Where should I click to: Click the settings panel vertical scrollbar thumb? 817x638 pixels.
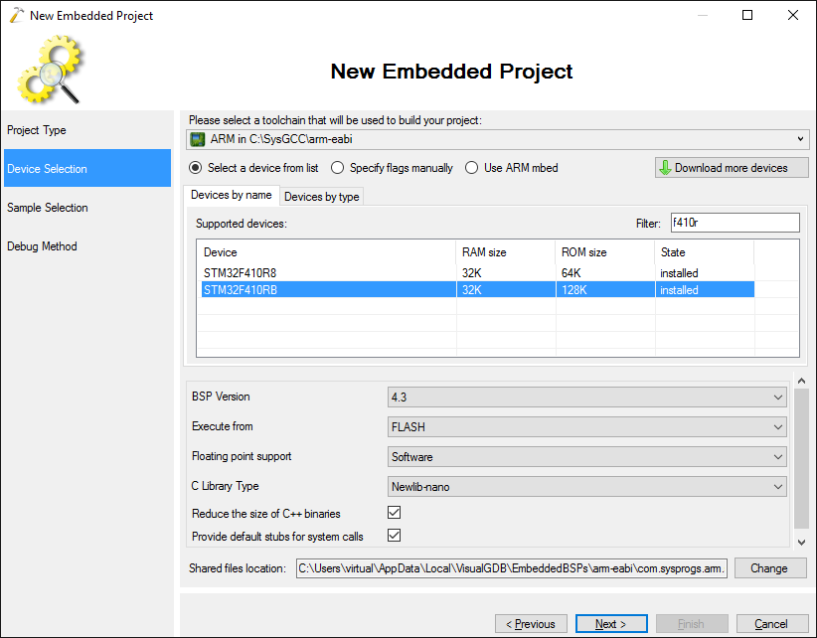coord(801,459)
